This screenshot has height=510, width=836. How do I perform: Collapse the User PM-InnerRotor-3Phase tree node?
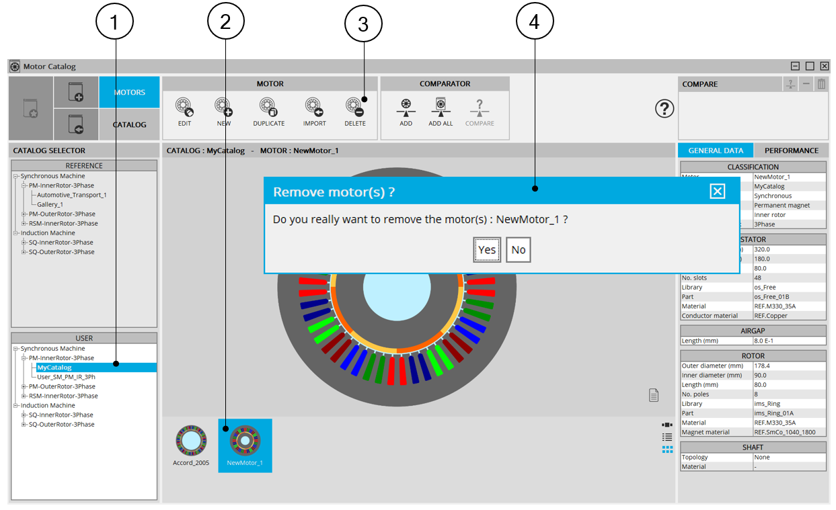pos(24,358)
